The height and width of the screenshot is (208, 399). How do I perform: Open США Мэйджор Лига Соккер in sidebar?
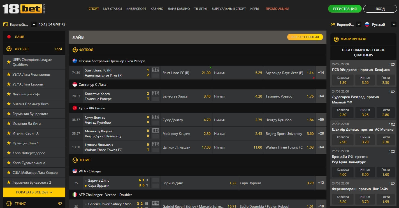pos(34,172)
